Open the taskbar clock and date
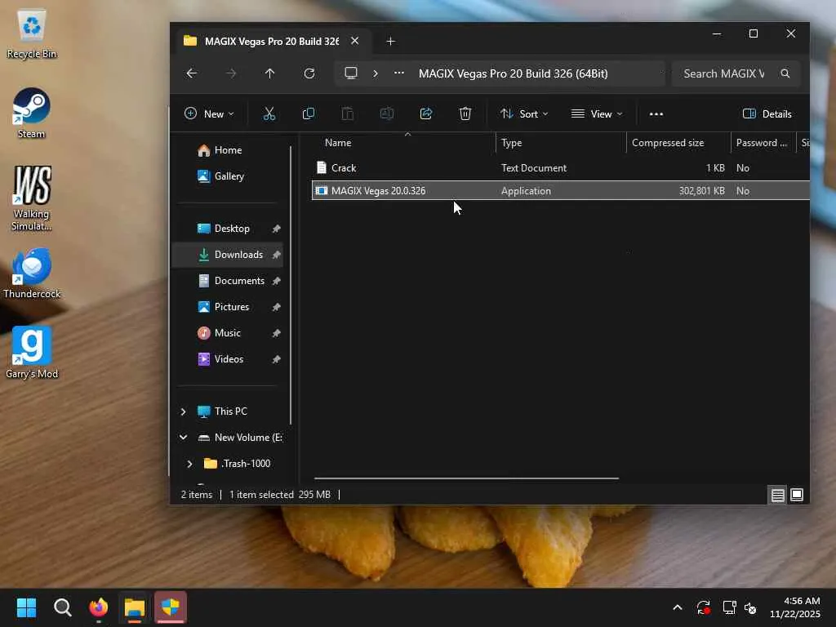This screenshot has height=627, width=836. click(795, 607)
